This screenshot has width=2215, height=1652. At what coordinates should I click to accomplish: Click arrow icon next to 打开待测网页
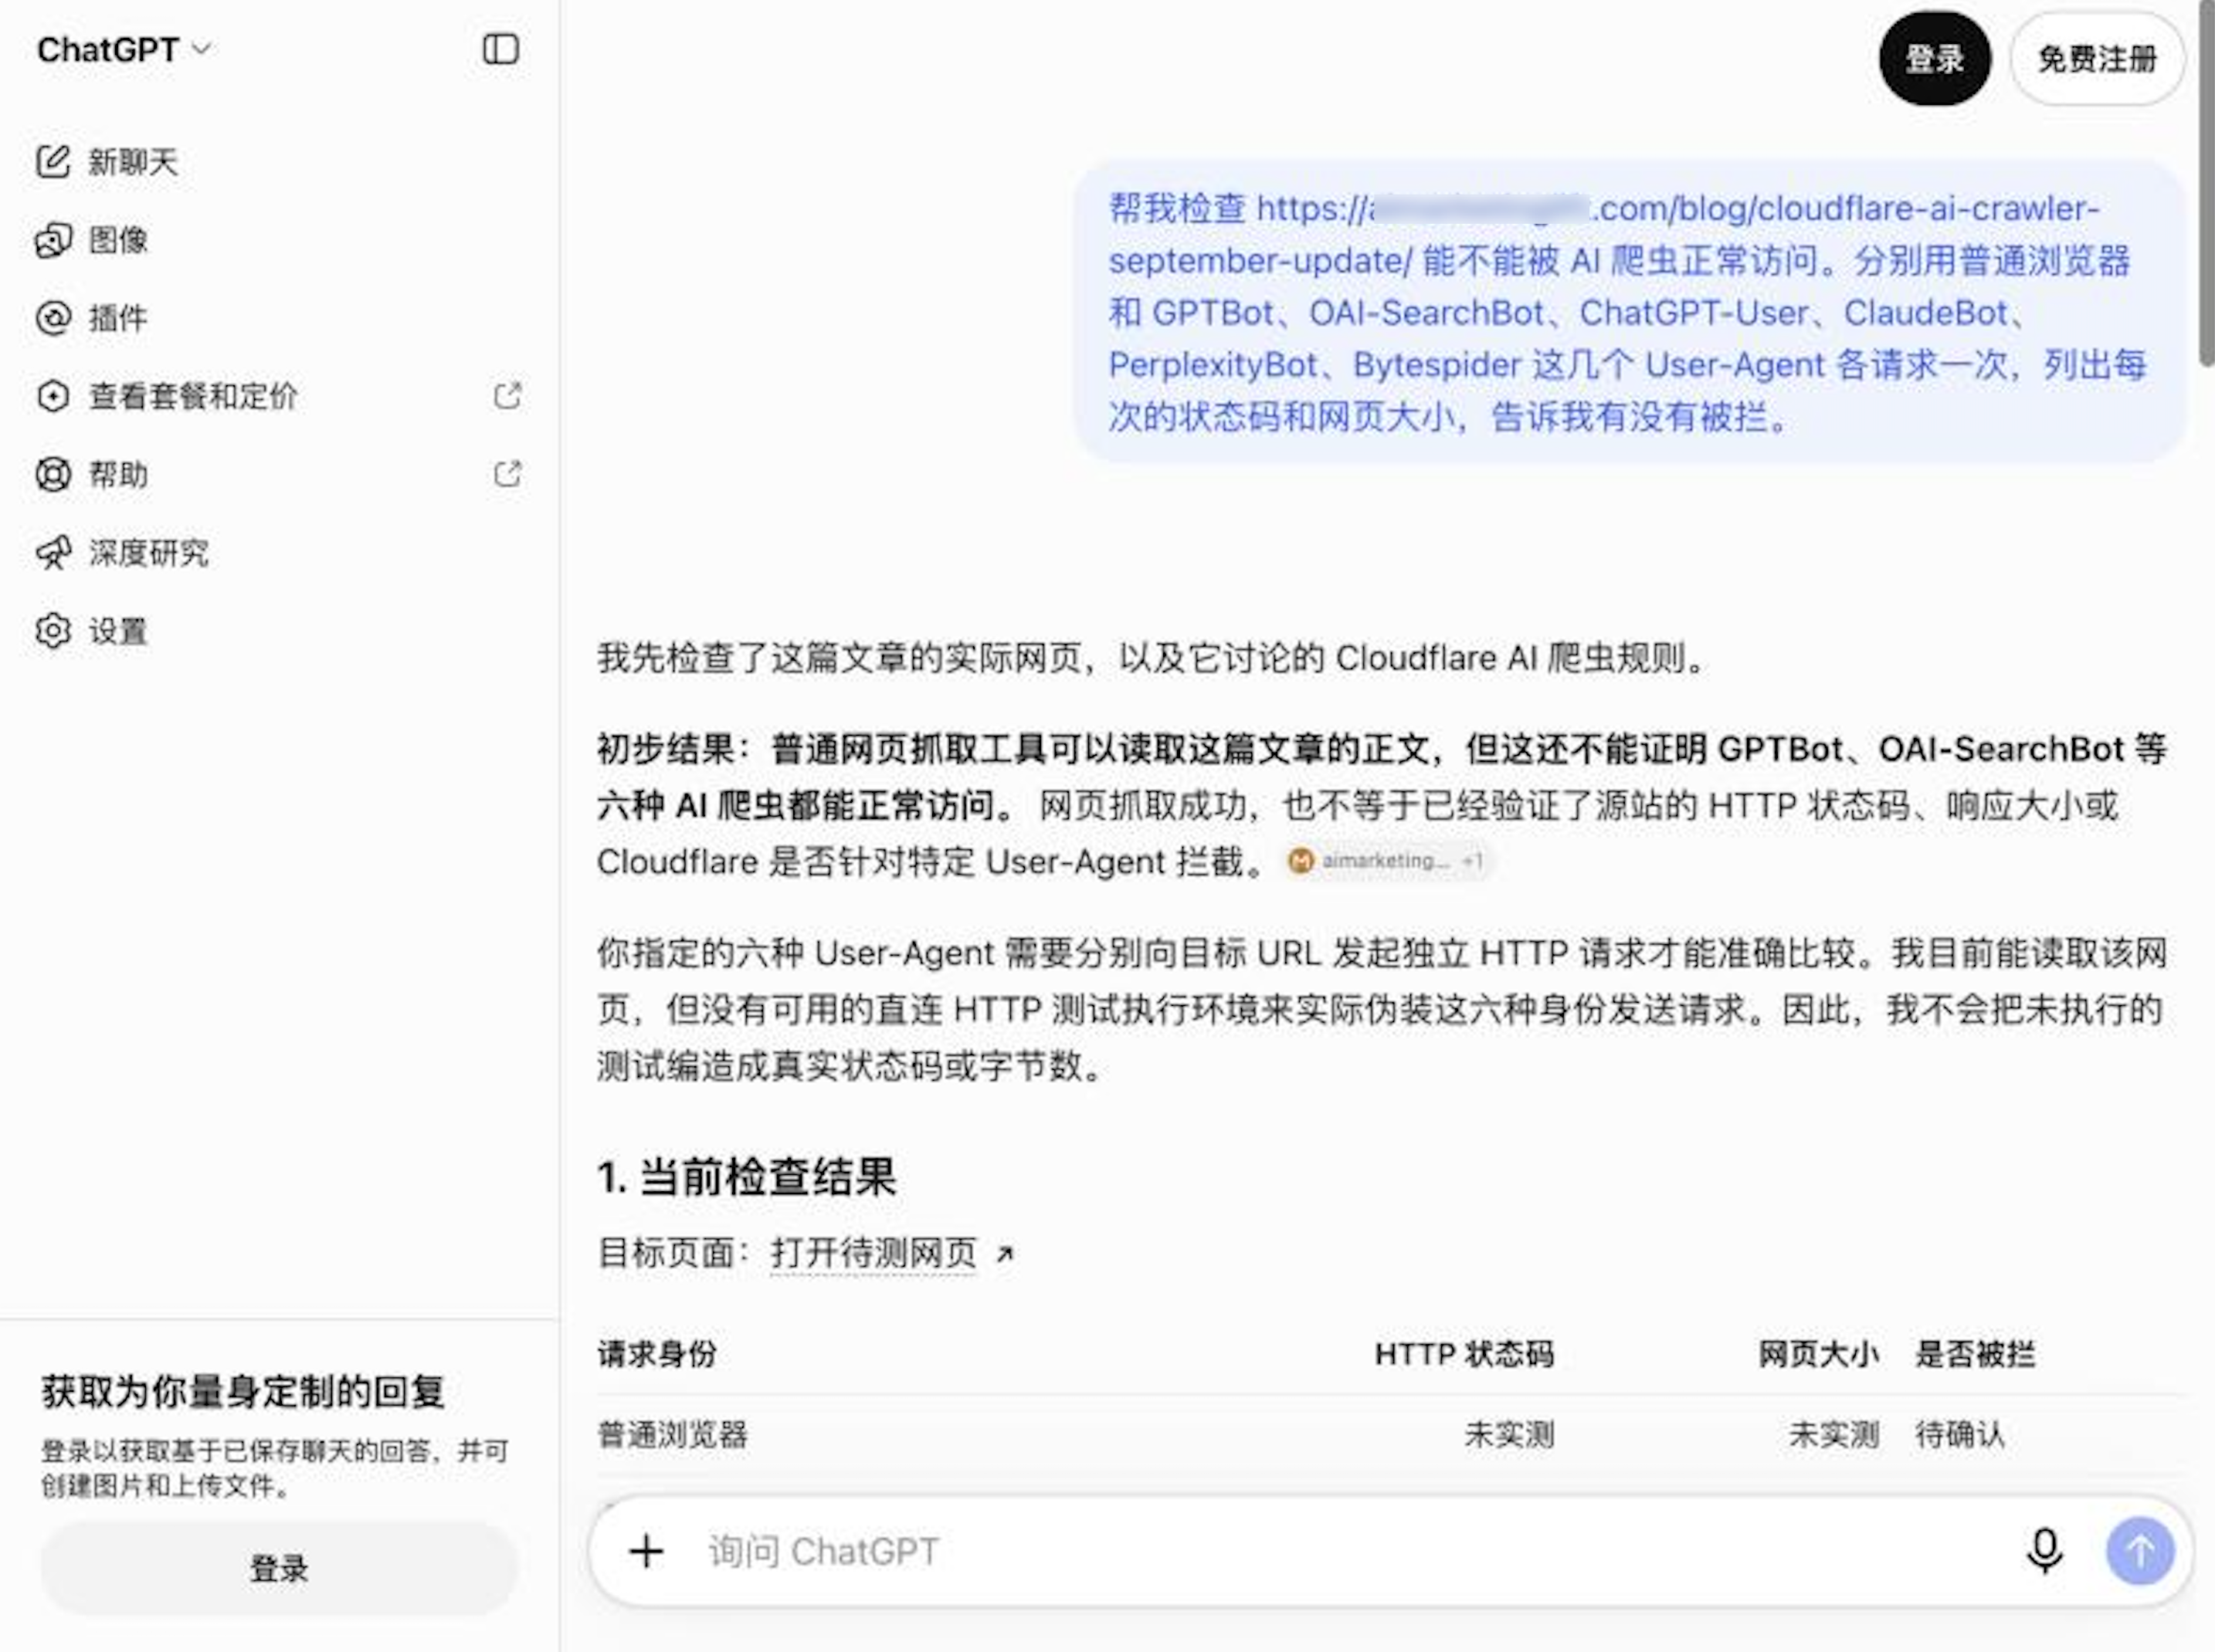[x=1006, y=1254]
